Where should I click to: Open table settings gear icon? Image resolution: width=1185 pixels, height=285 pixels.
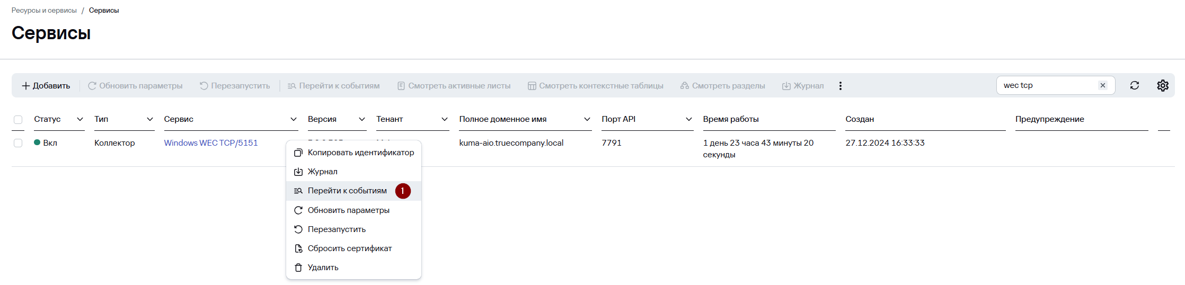click(1162, 85)
